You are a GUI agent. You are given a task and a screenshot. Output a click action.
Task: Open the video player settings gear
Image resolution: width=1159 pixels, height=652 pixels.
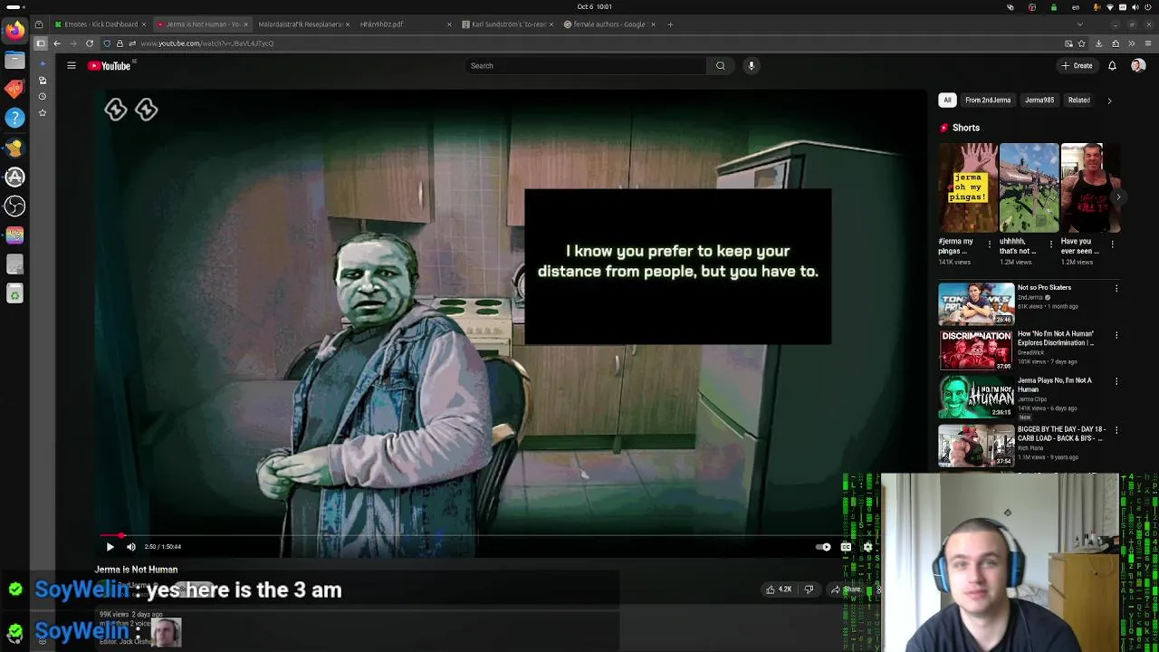point(867,547)
